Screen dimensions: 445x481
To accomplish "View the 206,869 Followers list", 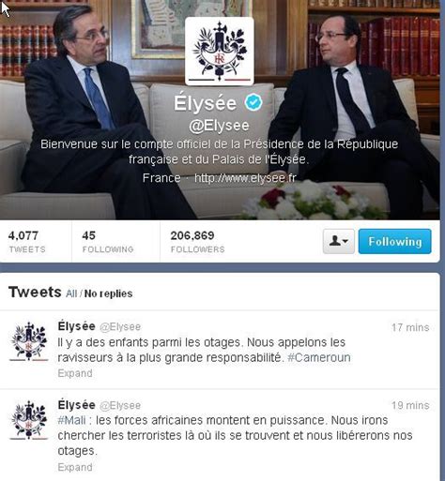I will [x=198, y=242].
